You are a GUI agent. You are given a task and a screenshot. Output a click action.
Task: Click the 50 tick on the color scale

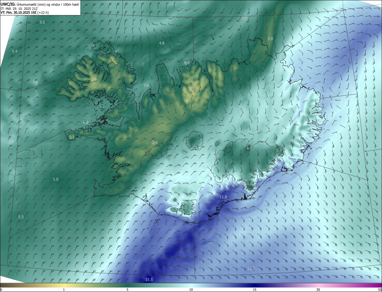(380, 290)
